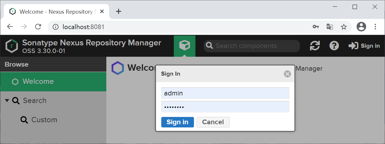Focus the Search components box
385x144 pixels.
pos(252,46)
